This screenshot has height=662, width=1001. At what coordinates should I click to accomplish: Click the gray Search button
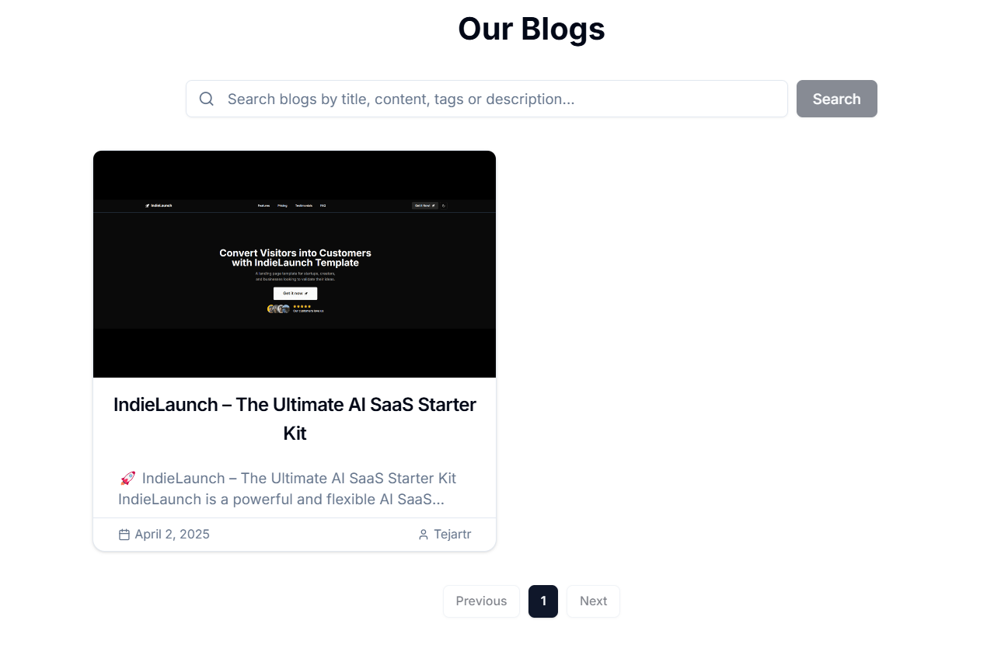tap(837, 99)
